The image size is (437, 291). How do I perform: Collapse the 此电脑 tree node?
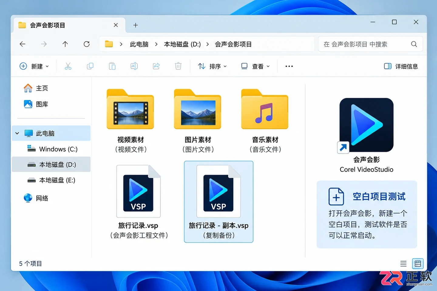point(17,133)
